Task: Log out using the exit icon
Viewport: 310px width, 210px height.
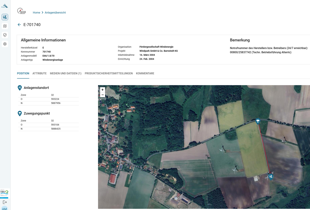Action: 5,202
